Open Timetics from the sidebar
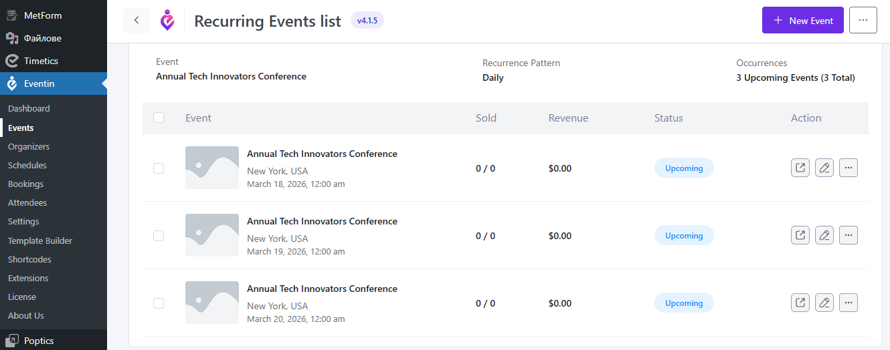Viewport: 890px width, 350px height. tap(41, 61)
